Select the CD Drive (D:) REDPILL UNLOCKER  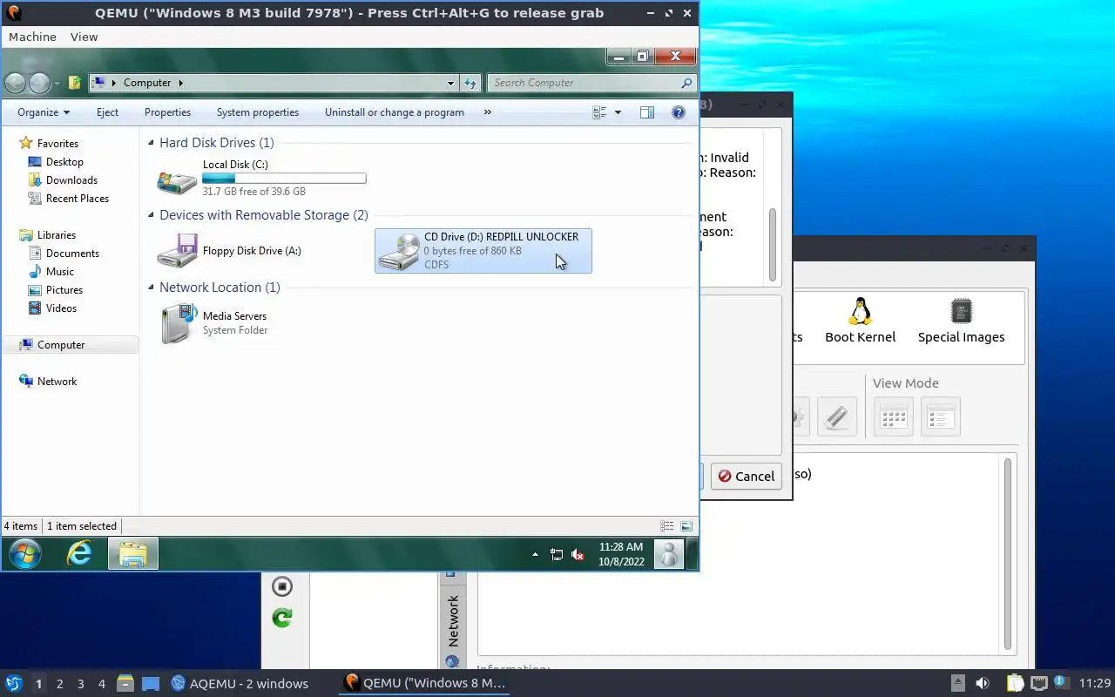coord(483,251)
